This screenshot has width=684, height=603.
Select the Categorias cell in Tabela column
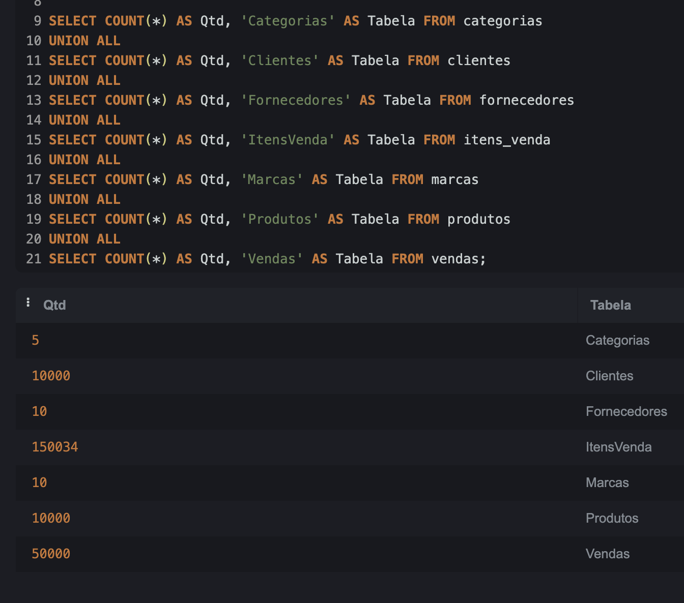click(617, 340)
